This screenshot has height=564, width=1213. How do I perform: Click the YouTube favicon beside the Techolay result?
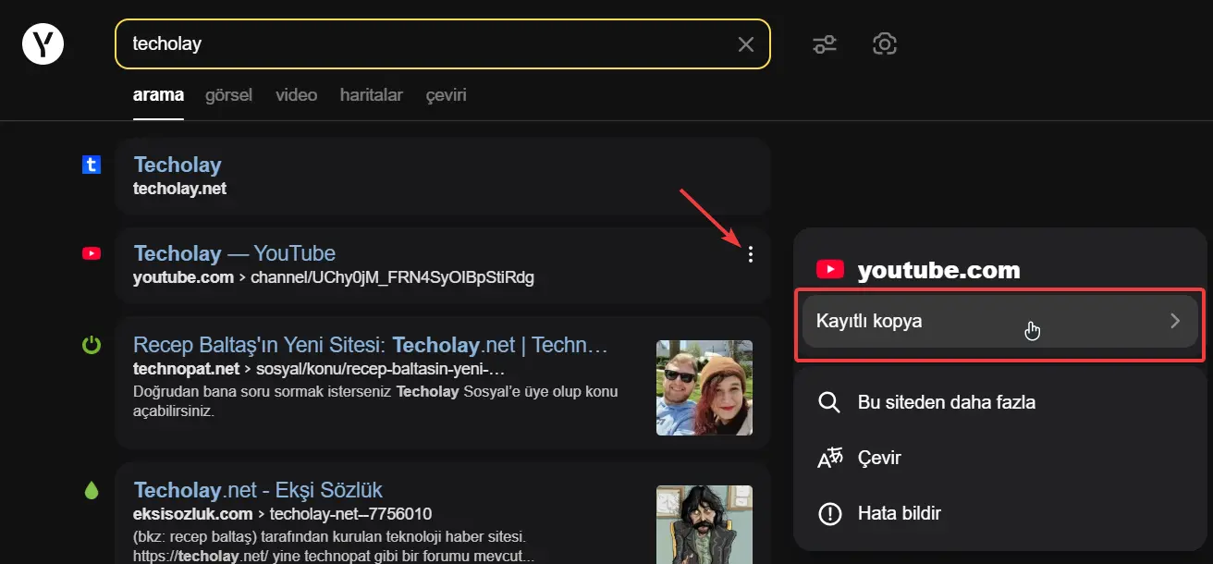[92, 253]
